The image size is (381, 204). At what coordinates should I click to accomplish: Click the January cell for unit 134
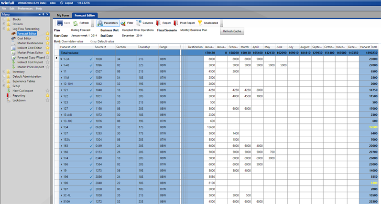pyautogui.click(x=210, y=127)
